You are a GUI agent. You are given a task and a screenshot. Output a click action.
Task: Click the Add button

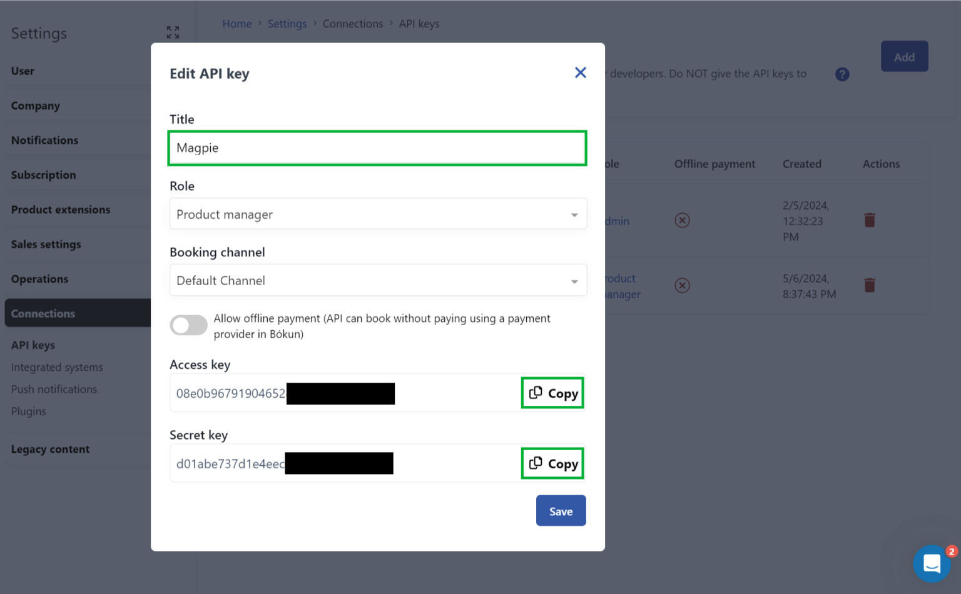click(904, 57)
